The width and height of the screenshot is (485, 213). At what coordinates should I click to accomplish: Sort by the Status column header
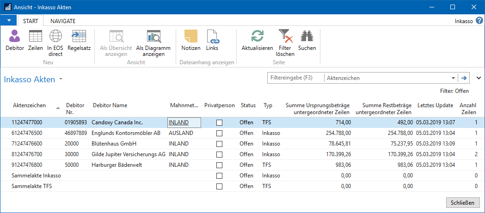click(x=248, y=105)
